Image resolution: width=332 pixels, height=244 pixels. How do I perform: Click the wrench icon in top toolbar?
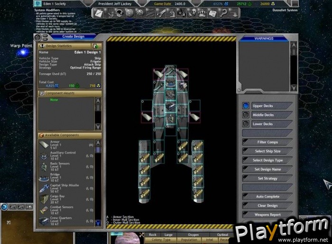[x=161, y=13]
